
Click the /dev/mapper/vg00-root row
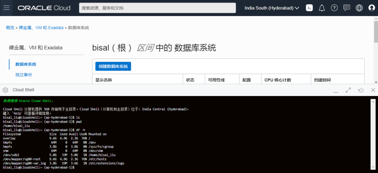(x=55, y=159)
